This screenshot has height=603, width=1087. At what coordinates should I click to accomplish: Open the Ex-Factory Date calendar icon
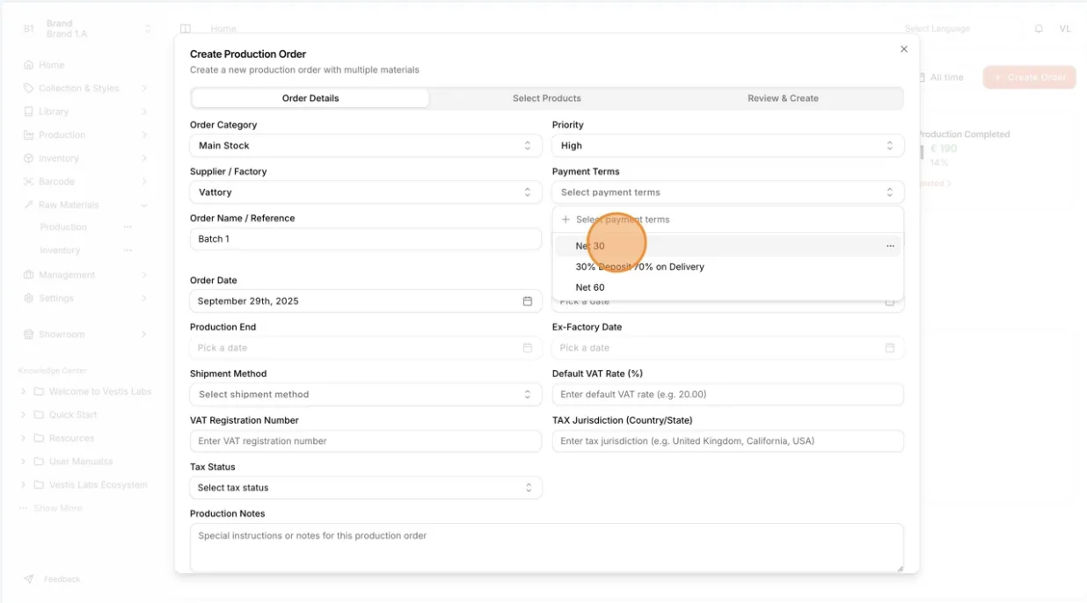click(890, 348)
